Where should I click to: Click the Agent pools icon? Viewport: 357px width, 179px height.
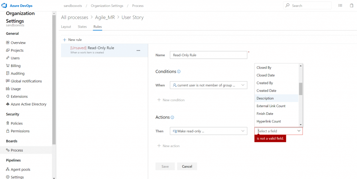8,169
